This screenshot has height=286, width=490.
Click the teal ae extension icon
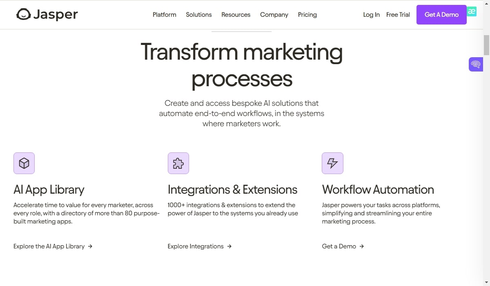pos(472,11)
